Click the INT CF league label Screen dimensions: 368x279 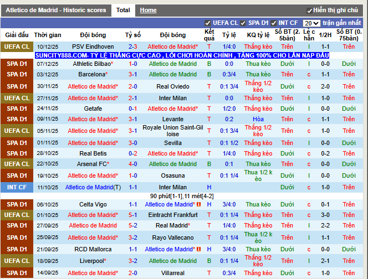17,187
